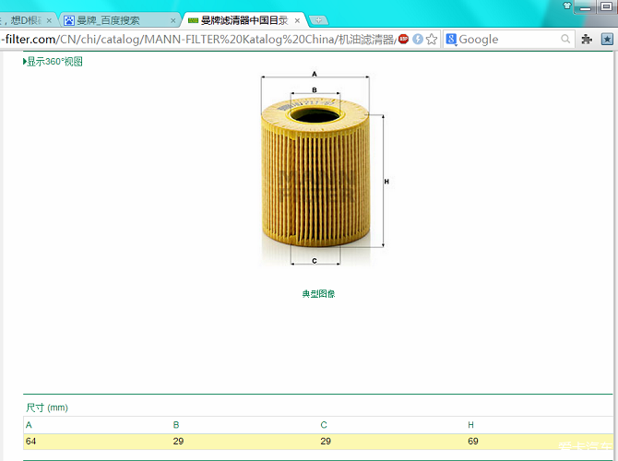Click the value 29 in column B
The width and height of the screenshot is (618, 461).
click(178, 442)
